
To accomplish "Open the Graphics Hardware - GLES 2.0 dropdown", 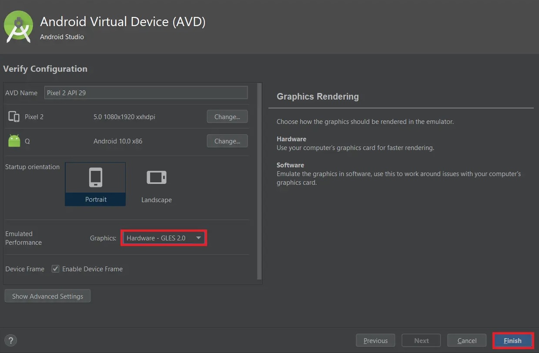I will coord(164,238).
